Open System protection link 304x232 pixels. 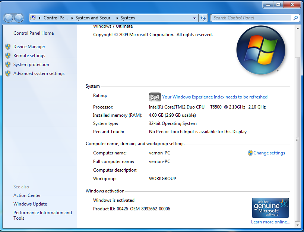pyautogui.click(x=31, y=65)
